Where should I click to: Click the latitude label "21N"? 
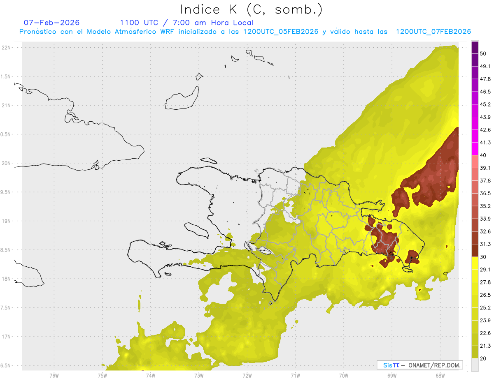pos(7,105)
